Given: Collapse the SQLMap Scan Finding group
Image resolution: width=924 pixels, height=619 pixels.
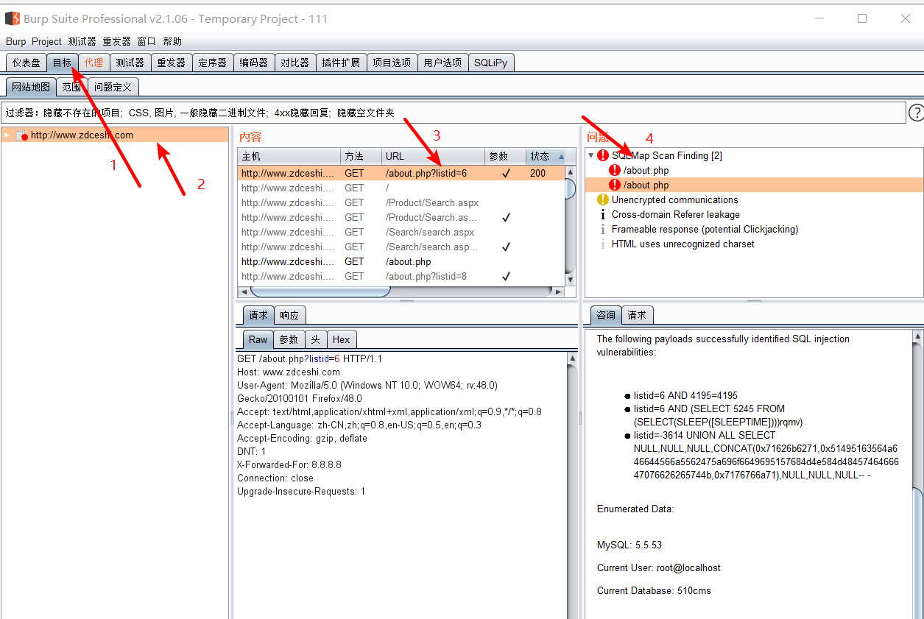Looking at the screenshot, I should pyautogui.click(x=590, y=155).
